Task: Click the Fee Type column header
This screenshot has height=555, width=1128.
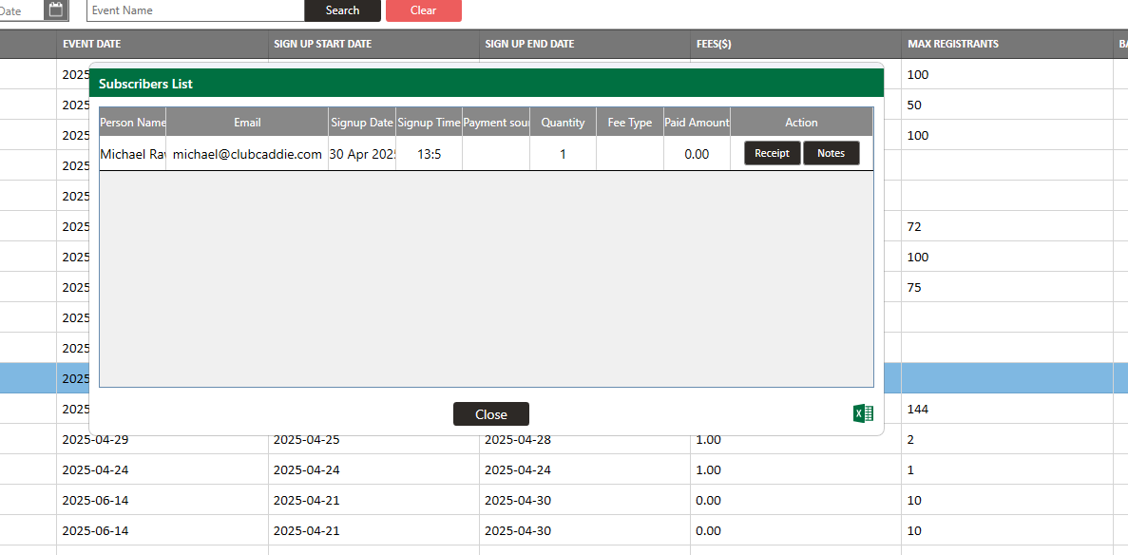Action: [x=630, y=122]
